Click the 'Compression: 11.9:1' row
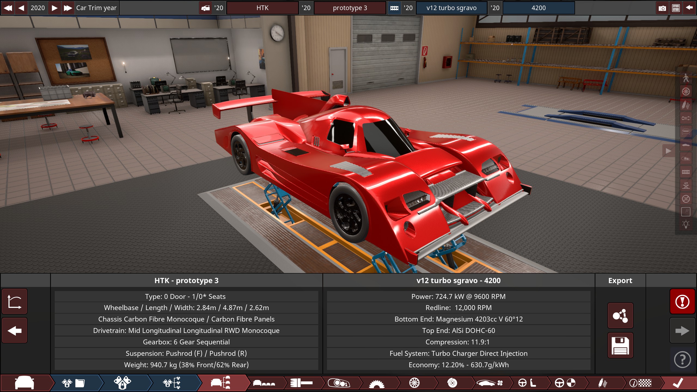 point(458,342)
